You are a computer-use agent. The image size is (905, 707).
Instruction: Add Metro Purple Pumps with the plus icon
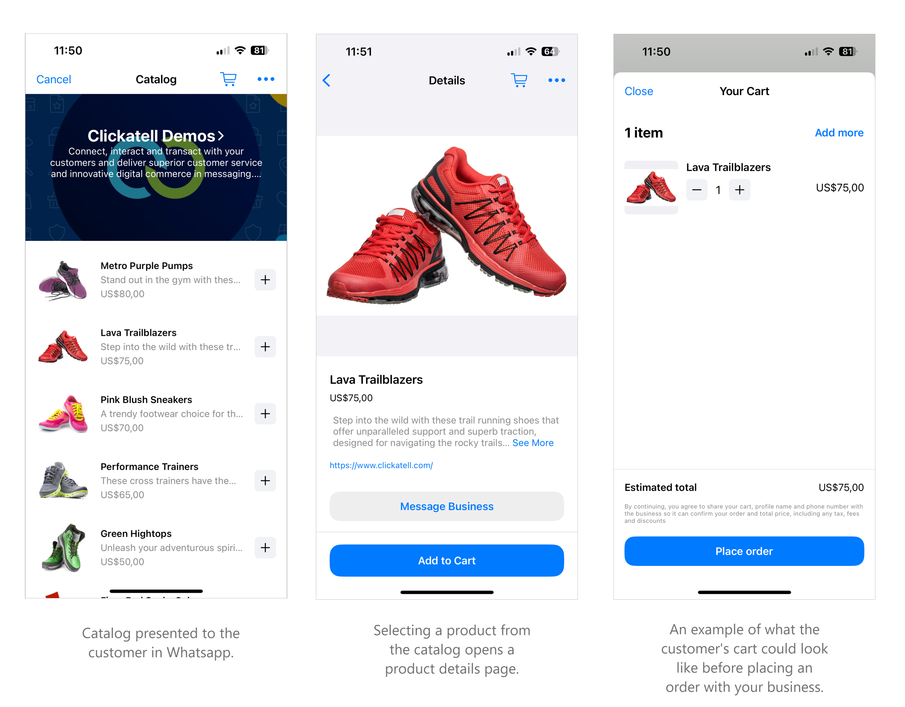[265, 280]
